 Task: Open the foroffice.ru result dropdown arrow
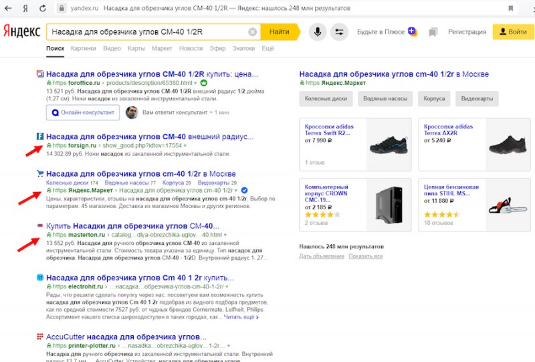[x=195, y=83]
